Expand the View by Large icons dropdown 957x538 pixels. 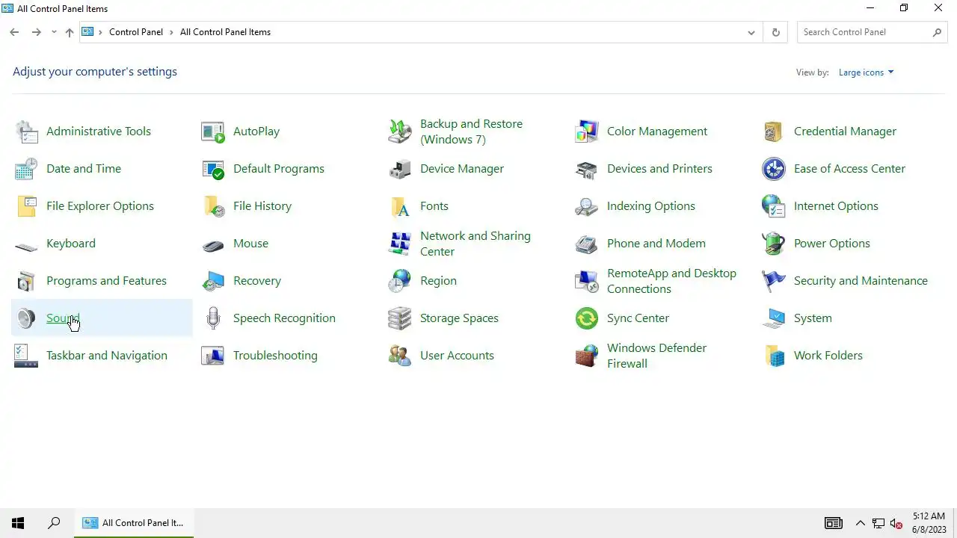tap(866, 72)
